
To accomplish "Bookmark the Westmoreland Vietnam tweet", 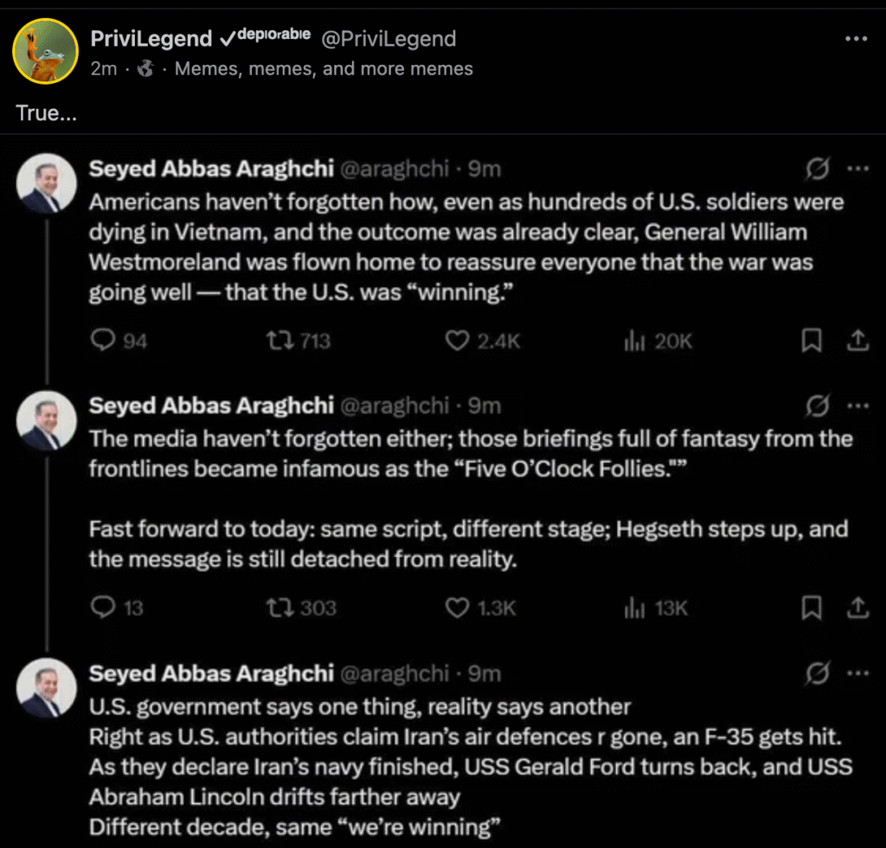I will [x=812, y=341].
